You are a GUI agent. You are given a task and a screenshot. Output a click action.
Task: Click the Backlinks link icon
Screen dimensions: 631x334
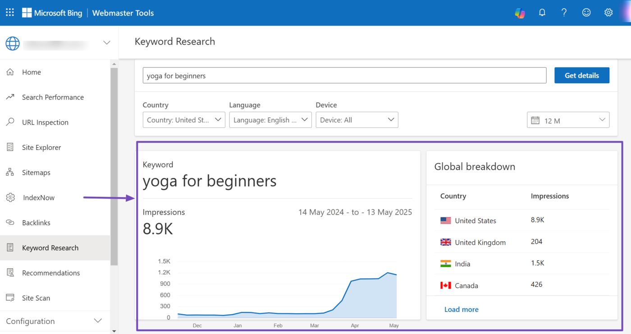pyautogui.click(x=10, y=223)
